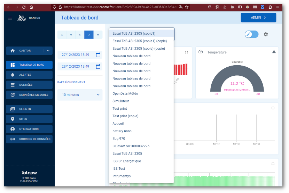The height and width of the screenshot is (193, 289).
Task: Open the 10 minutes refresh dropdown
Action: [80, 95]
